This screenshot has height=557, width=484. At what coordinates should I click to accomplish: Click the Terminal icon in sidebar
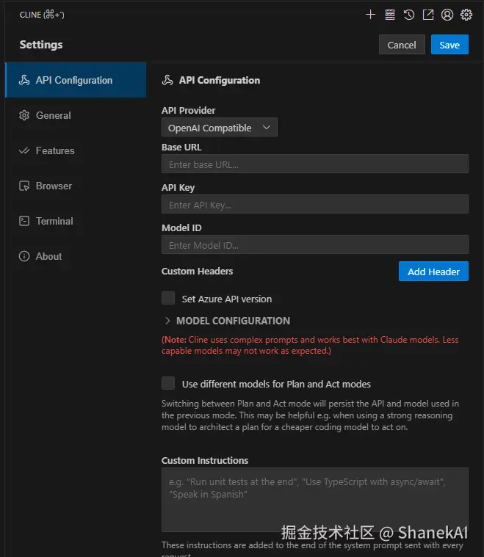tap(24, 221)
